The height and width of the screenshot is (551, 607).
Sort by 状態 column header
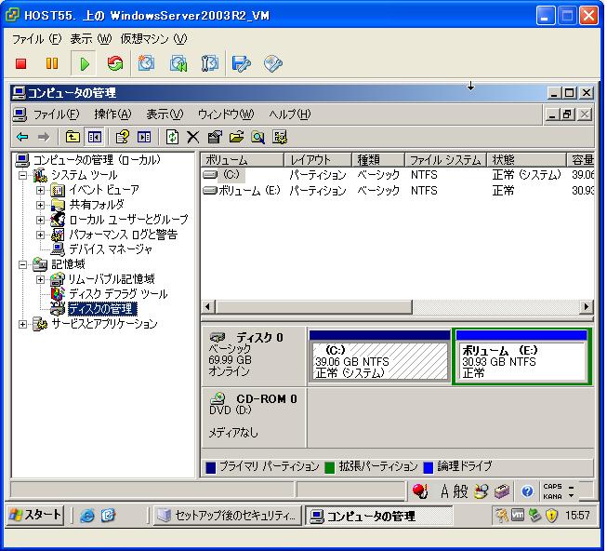(x=526, y=160)
